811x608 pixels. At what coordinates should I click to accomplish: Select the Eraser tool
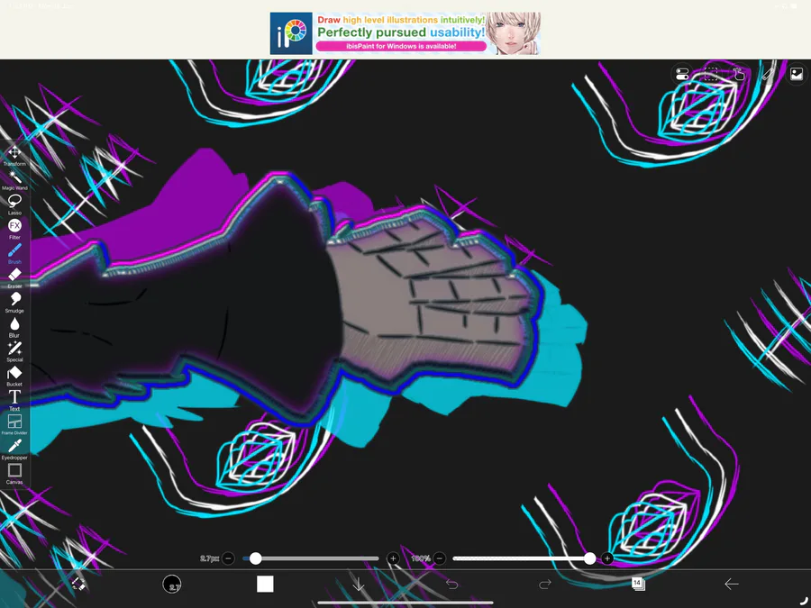14,278
